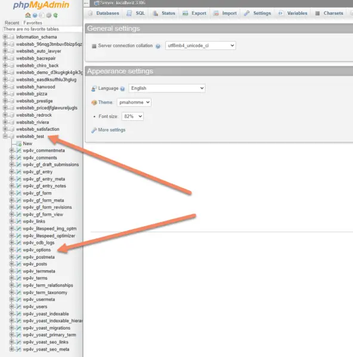Viewport: 353px width, 357px height.
Task: Click the More settings link
Action: (x=112, y=130)
